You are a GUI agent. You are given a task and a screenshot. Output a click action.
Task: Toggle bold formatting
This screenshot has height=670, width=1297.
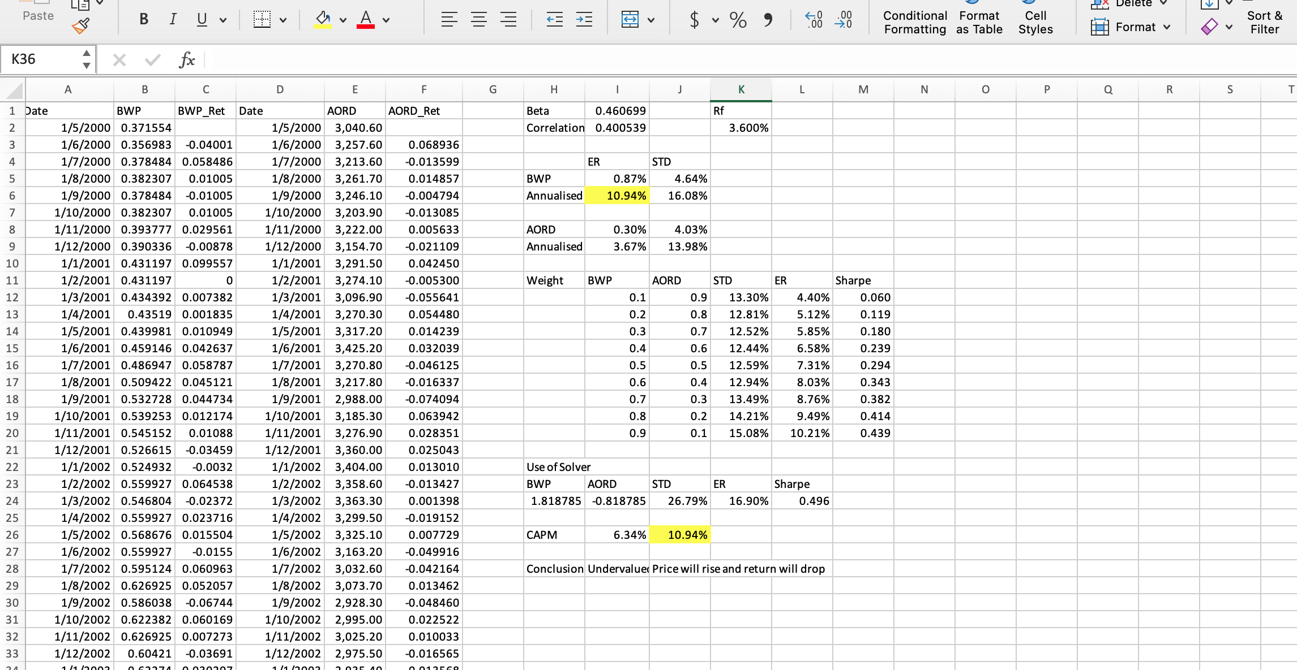(144, 20)
